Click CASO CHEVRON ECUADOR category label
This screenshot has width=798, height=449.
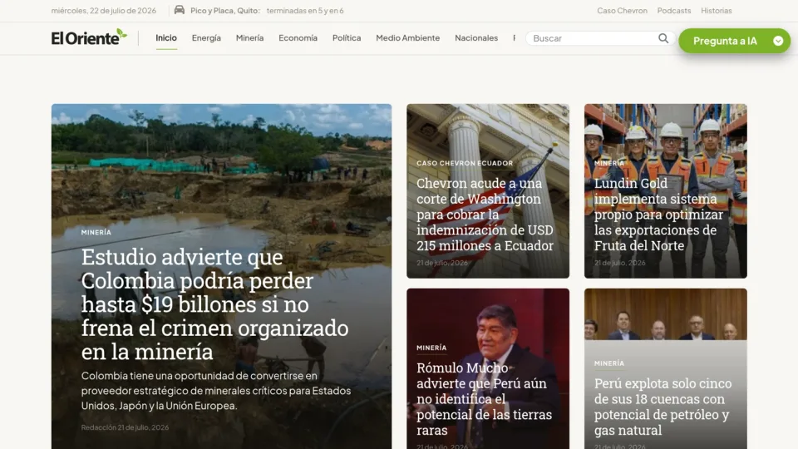click(465, 164)
